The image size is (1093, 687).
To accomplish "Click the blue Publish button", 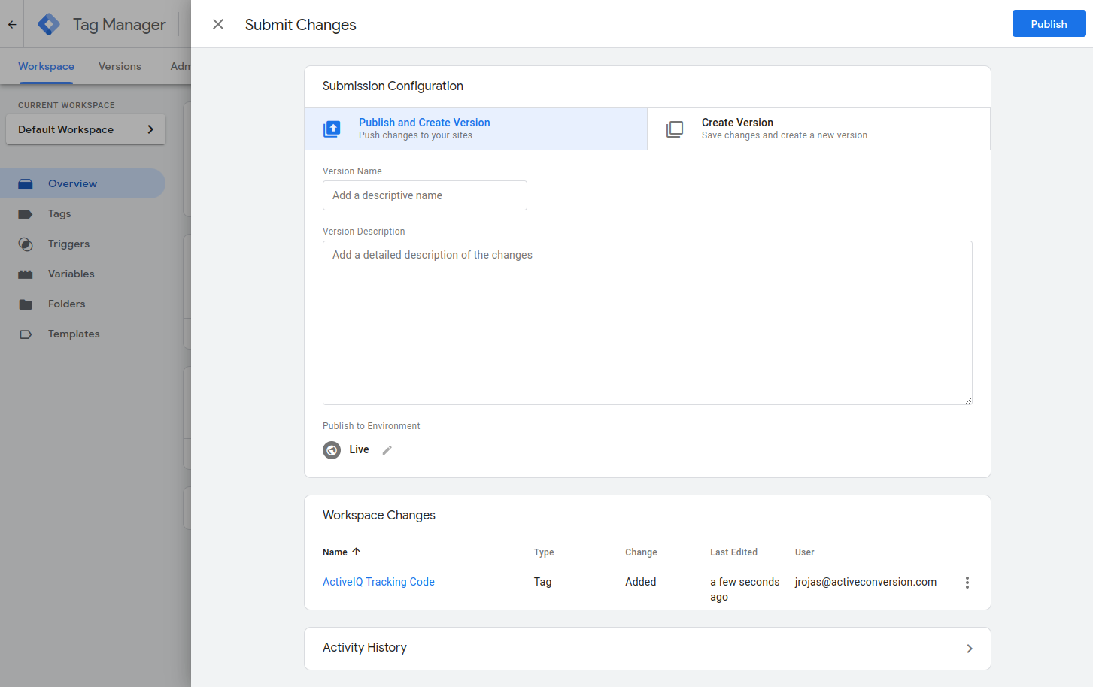I will 1049,24.
